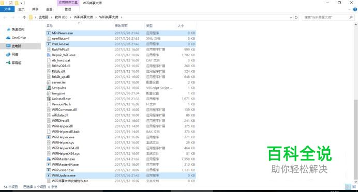This screenshot has height=192, width=358.
Task: Select the WiFiDire.dll file name
Action: coord(61,121)
